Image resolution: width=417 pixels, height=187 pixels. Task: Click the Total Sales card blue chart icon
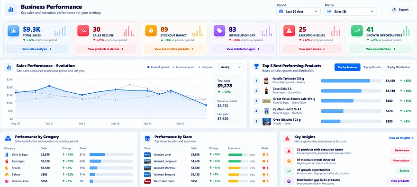(13, 31)
